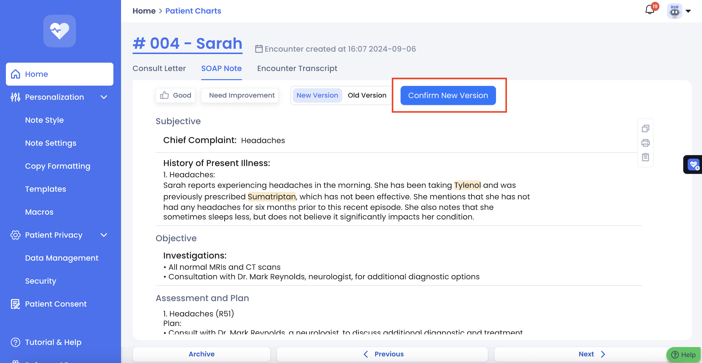The image size is (702, 363).
Task: Collapse the Patient Privacy section chevron
Action: (x=104, y=235)
